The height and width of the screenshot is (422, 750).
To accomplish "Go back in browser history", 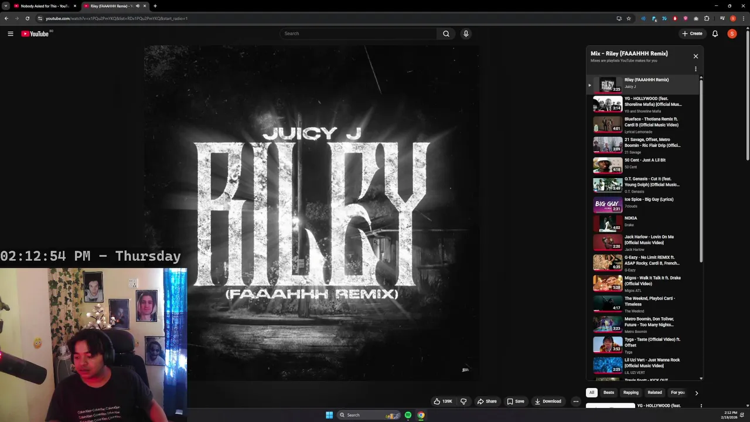I will (x=6, y=18).
